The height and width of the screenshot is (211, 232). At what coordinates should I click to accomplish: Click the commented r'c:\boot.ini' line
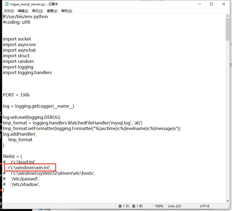tap(19, 162)
